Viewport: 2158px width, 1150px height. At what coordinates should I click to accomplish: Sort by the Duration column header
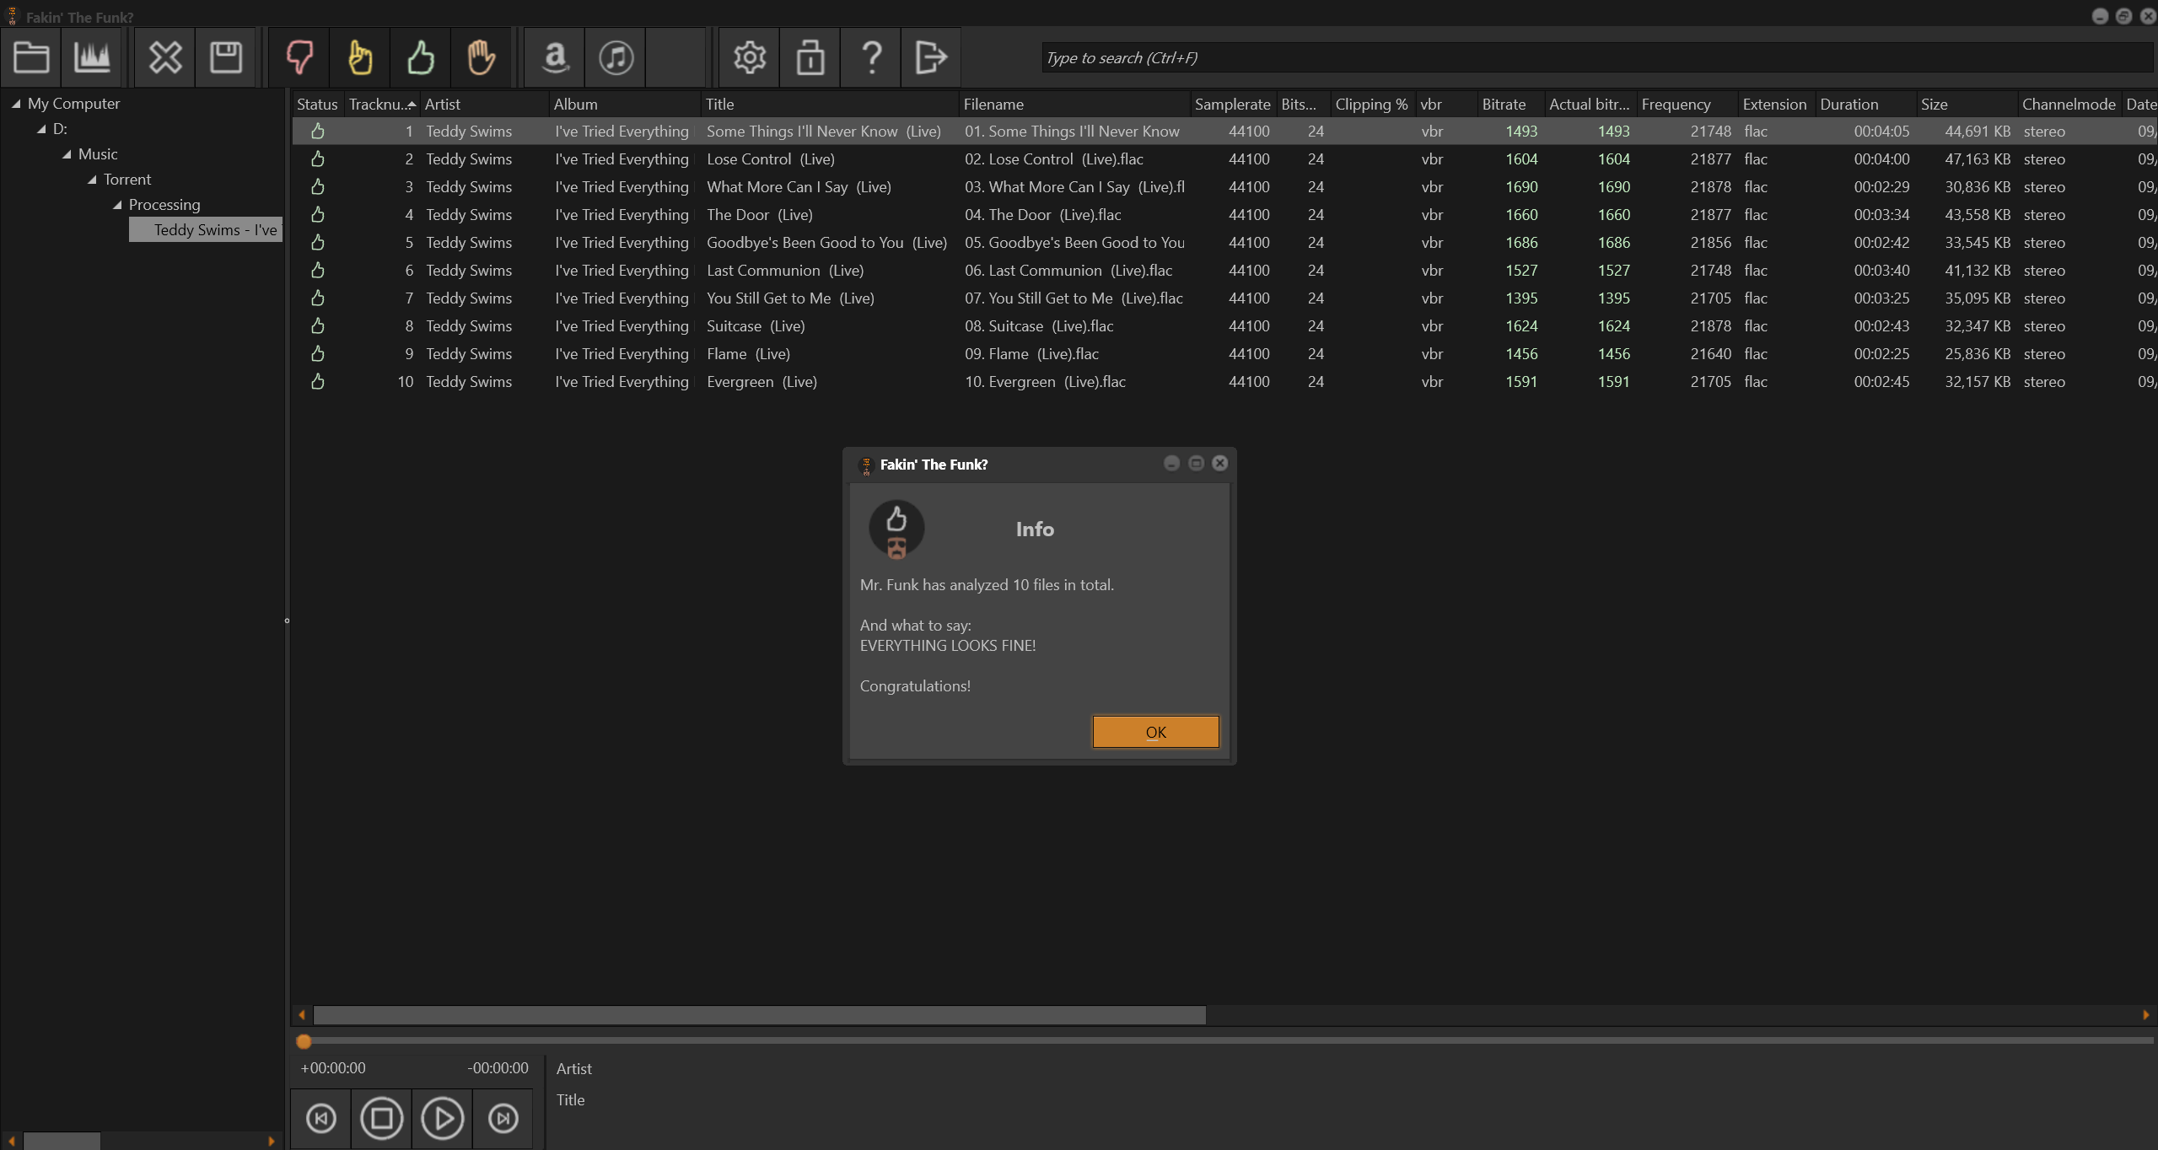[x=1849, y=104]
